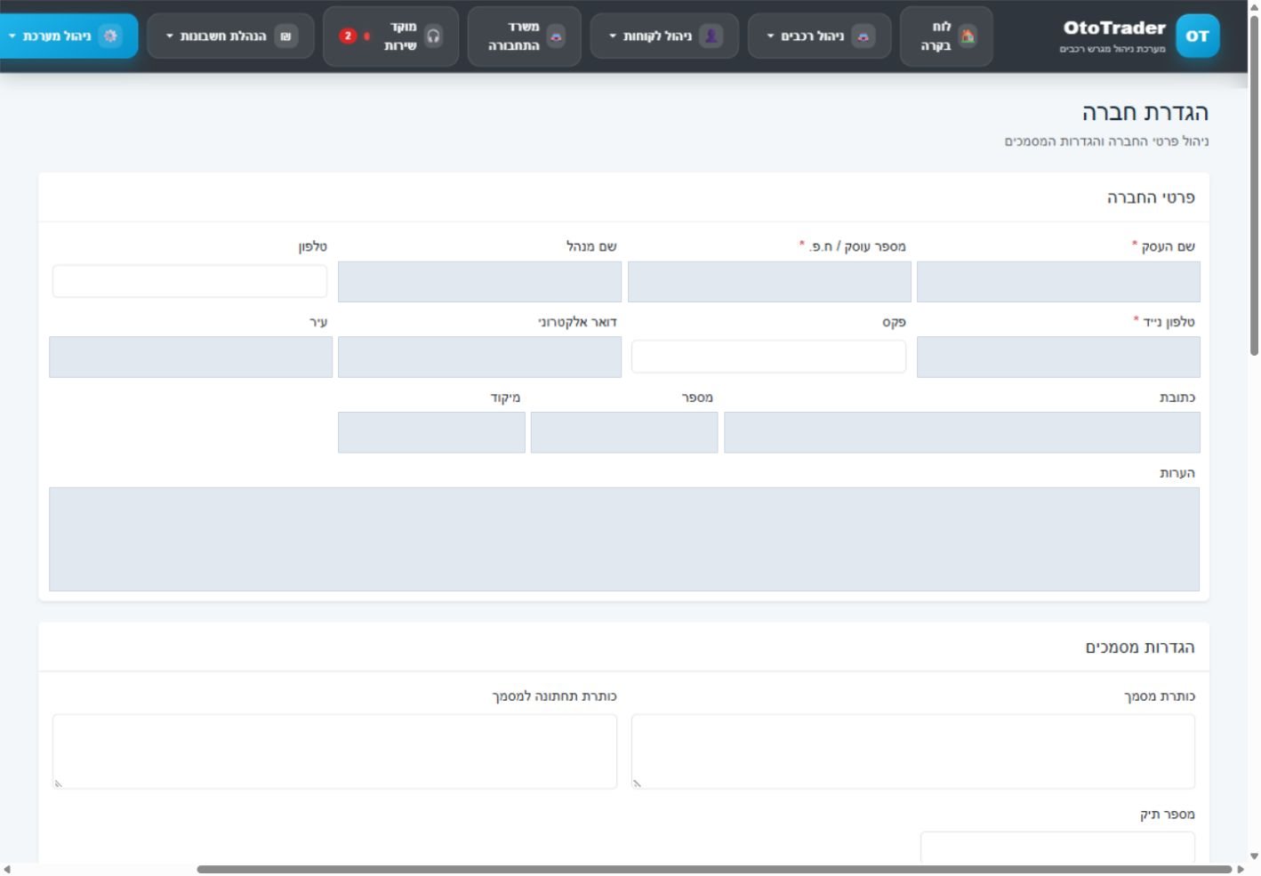
Task: Focus the שם העסק input field
Action: pyautogui.click(x=1058, y=281)
